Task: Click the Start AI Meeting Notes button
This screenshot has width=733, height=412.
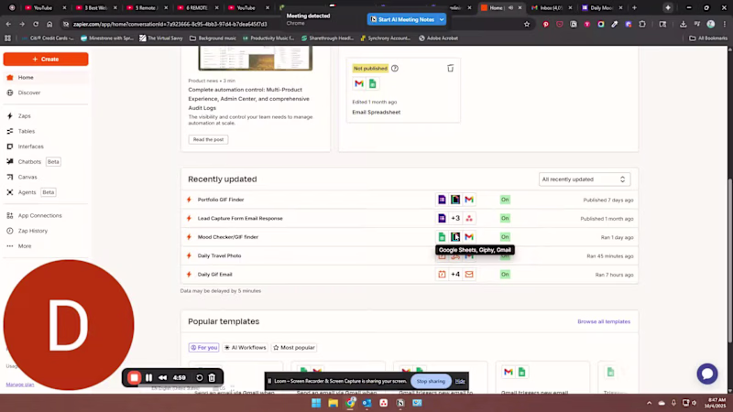Action: click(402, 19)
